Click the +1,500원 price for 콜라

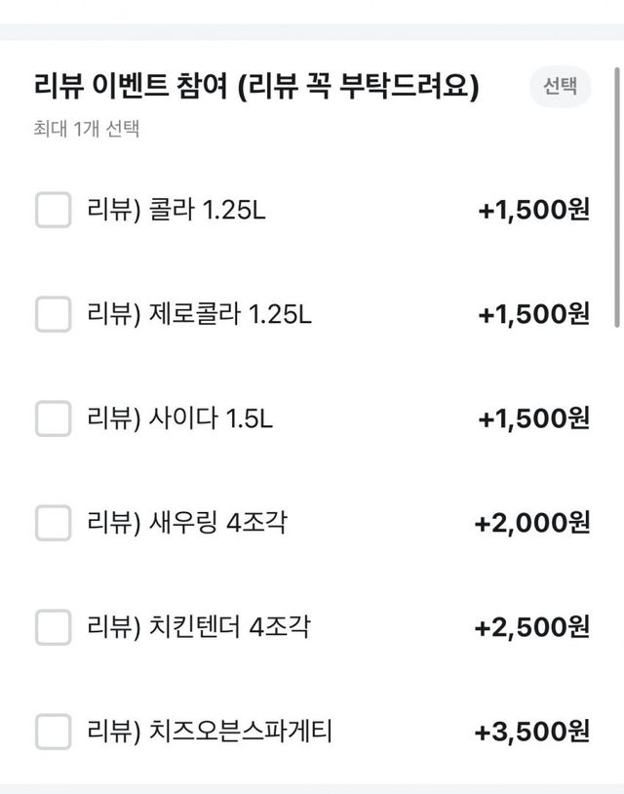click(533, 211)
